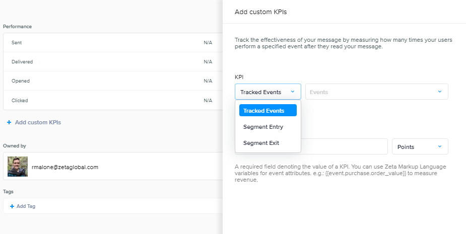Click the Add custom KPIs link text
This screenshot has width=466, height=234.
coord(38,122)
